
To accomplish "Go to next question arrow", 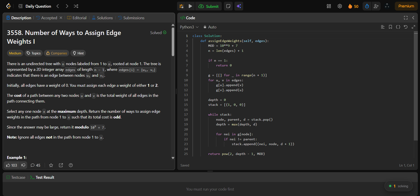I will click(x=67, y=6).
